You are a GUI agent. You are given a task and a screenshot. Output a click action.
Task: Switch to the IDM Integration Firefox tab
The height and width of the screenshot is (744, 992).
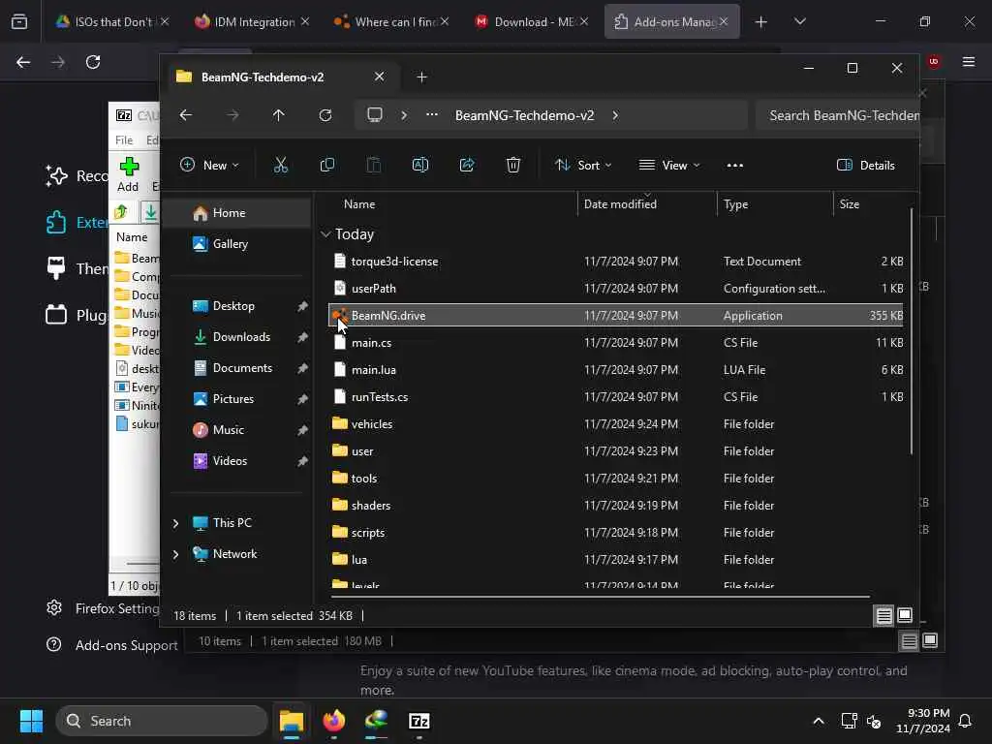(252, 21)
